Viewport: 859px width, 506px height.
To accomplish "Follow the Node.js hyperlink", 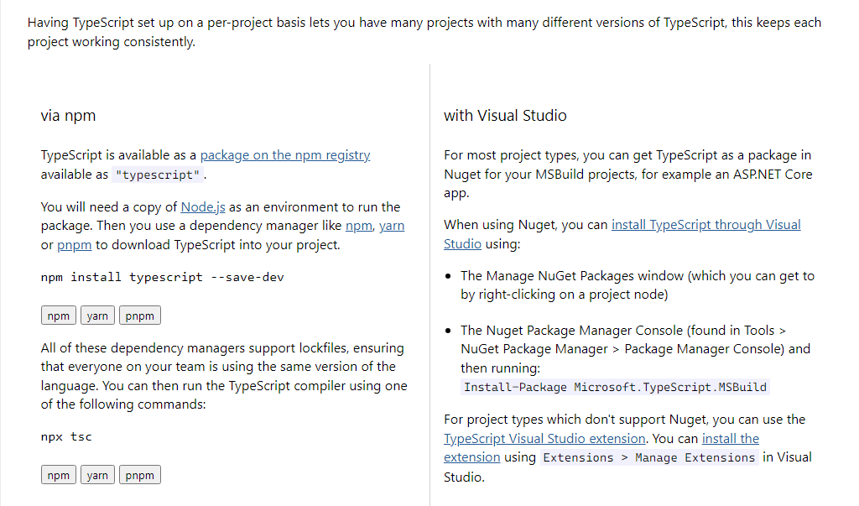I will (202, 206).
